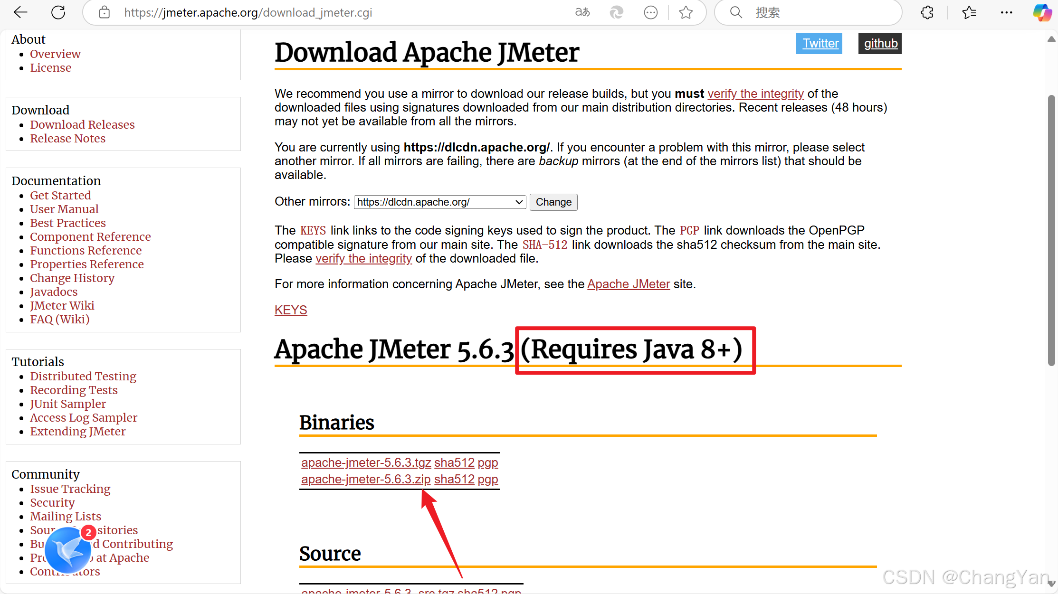Click the scrollbar up arrow

pos(1051,39)
